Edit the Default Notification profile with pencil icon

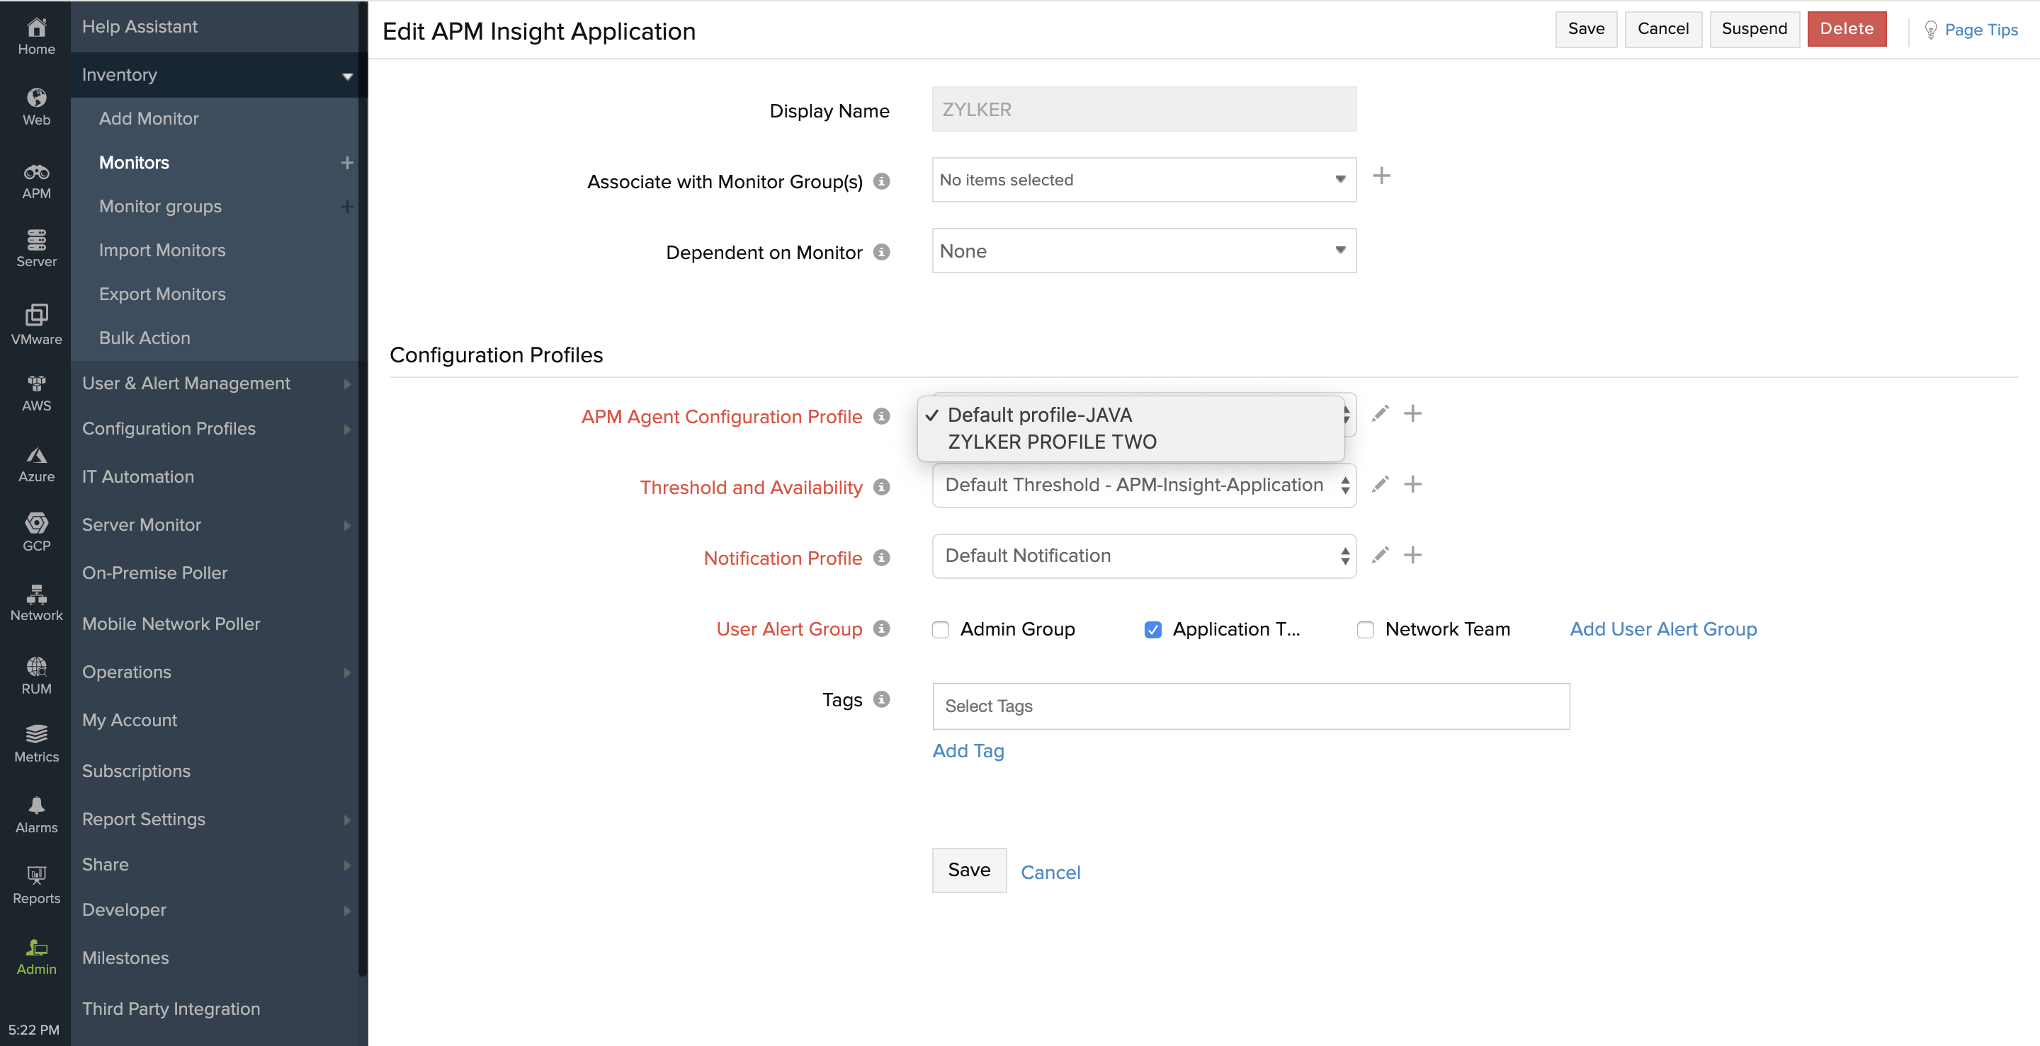point(1381,555)
